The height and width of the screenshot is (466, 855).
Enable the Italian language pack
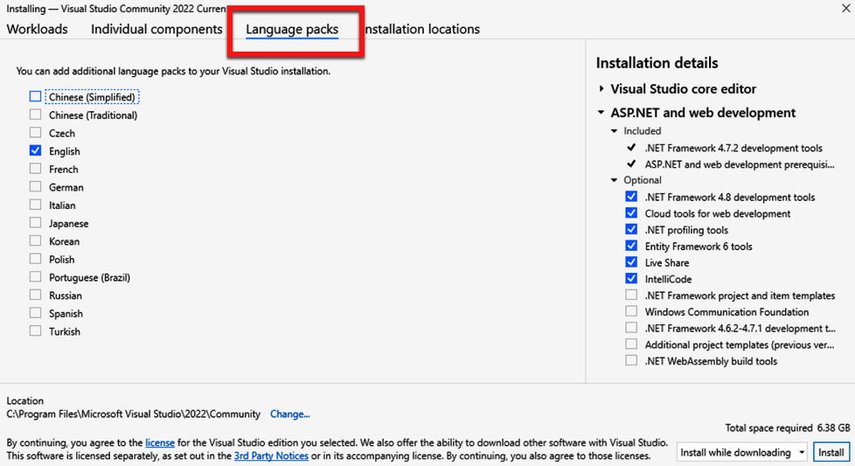[x=36, y=205]
